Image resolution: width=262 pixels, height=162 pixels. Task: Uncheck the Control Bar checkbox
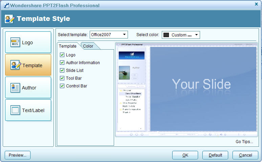[62, 86]
